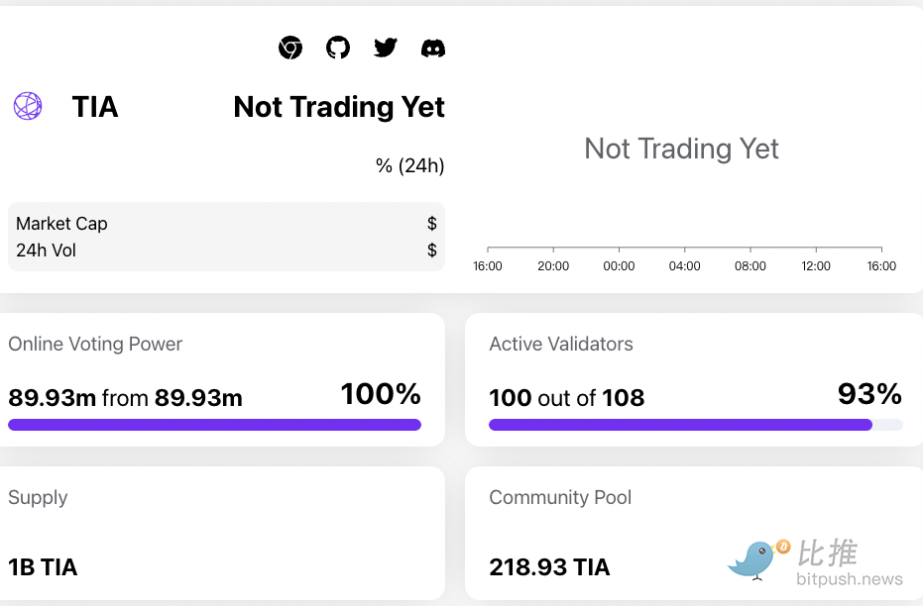Join via the Discord icon

433,48
